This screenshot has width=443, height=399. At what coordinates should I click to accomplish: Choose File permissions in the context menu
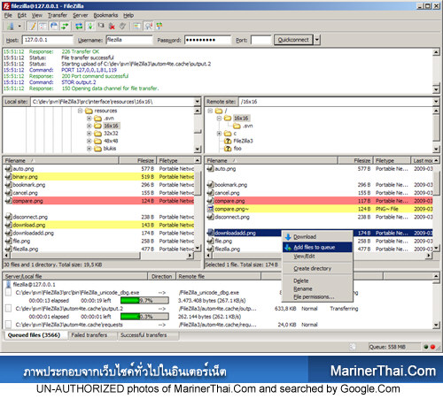click(x=317, y=297)
